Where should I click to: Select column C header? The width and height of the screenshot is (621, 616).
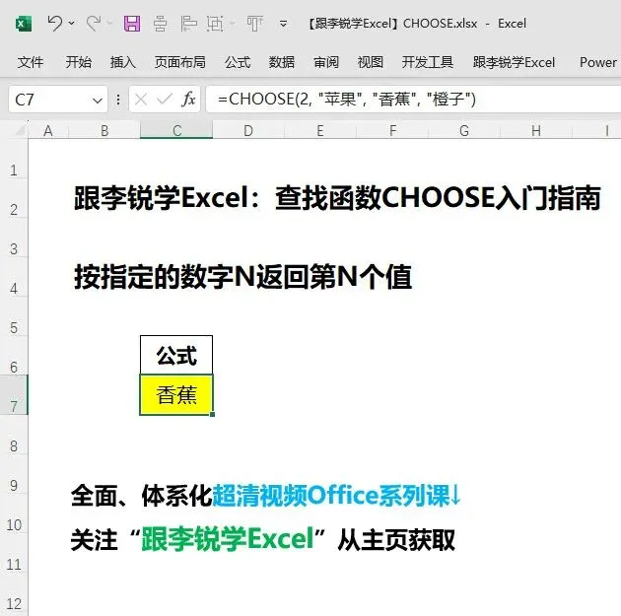[x=176, y=131]
